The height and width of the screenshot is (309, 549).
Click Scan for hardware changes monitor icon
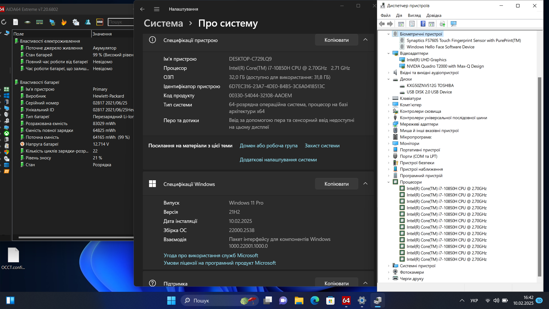453,24
